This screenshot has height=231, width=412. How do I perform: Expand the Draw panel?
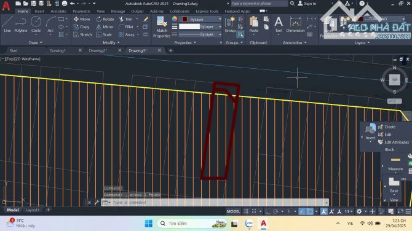pyautogui.click(x=35, y=42)
